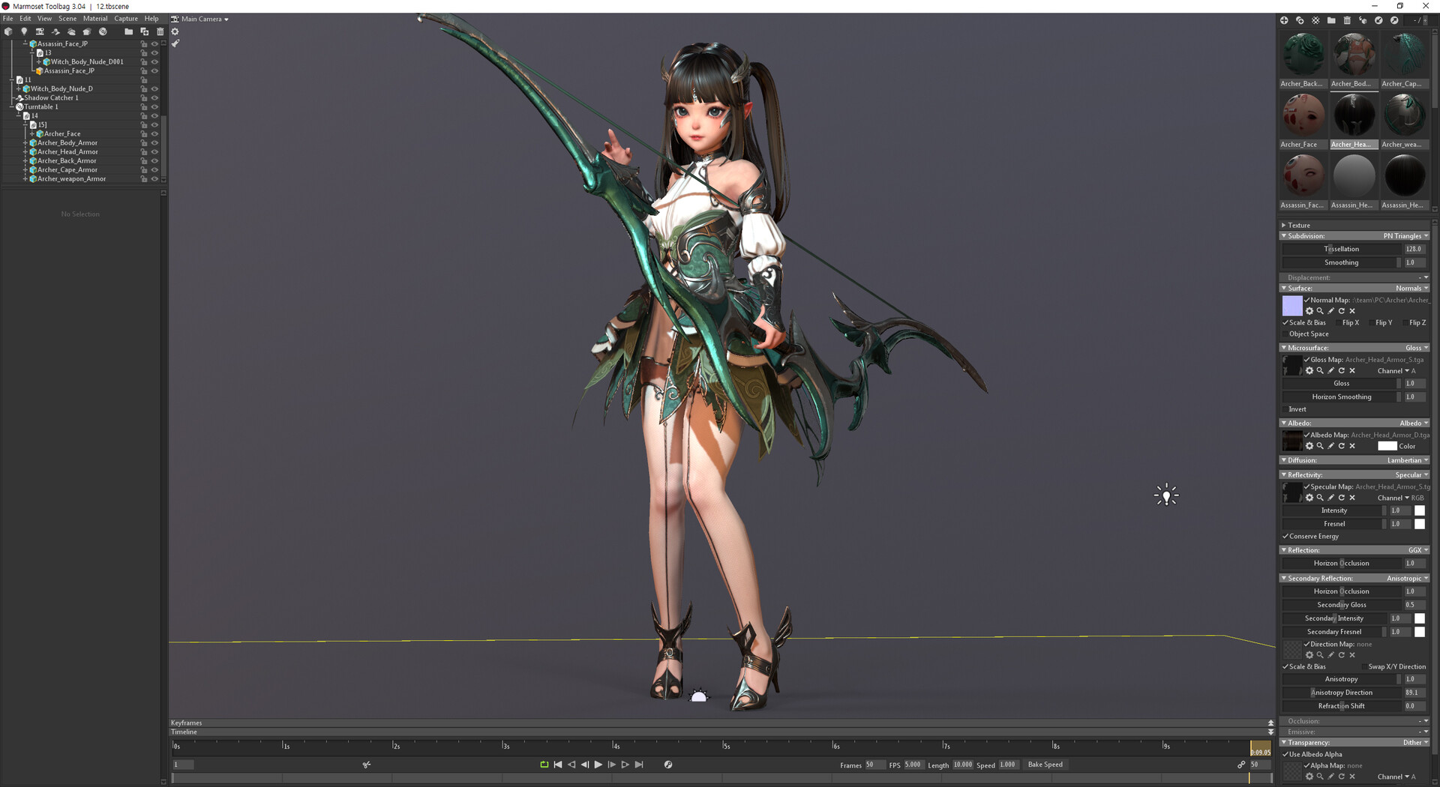Open material folder icon
Screen dimensions: 1440x787
(1331, 20)
